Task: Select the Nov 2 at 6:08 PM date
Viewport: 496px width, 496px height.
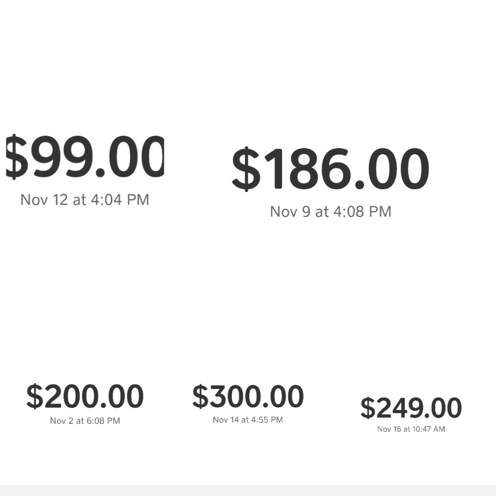Action: 85,421
